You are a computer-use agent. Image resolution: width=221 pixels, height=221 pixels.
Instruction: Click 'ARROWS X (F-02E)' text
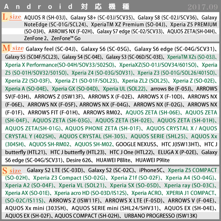pyautogui.click(x=110, y=97)
